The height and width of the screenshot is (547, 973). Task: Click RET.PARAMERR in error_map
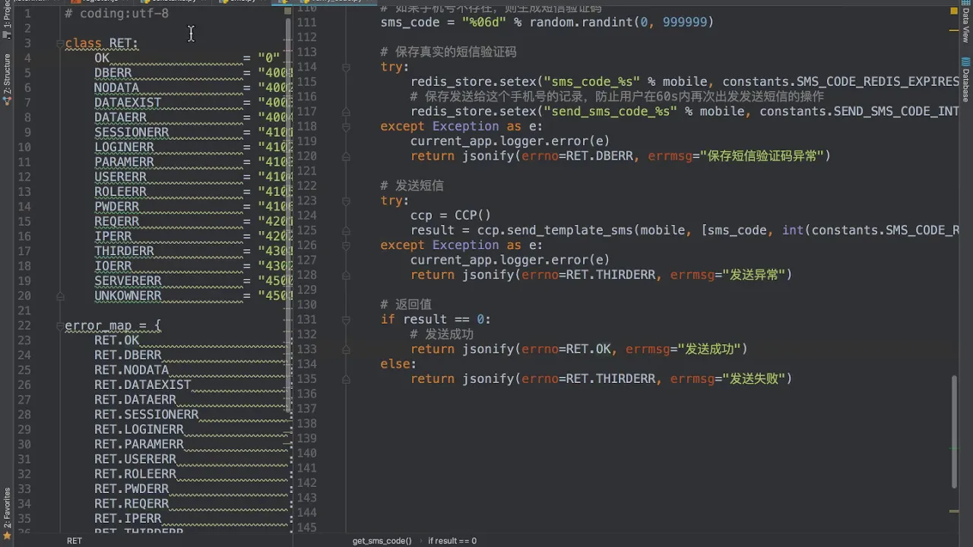coord(139,444)
